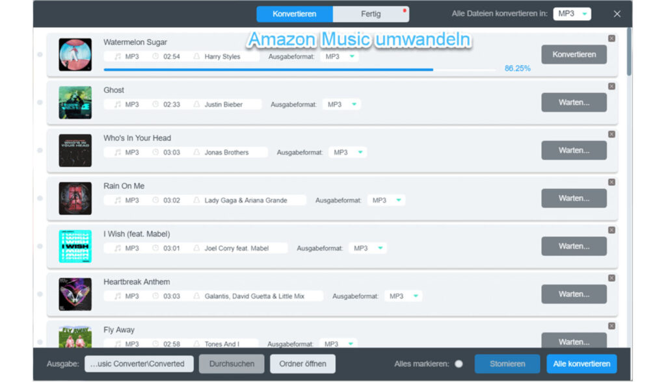Click Warten button for Who's In Your Head

574,151
